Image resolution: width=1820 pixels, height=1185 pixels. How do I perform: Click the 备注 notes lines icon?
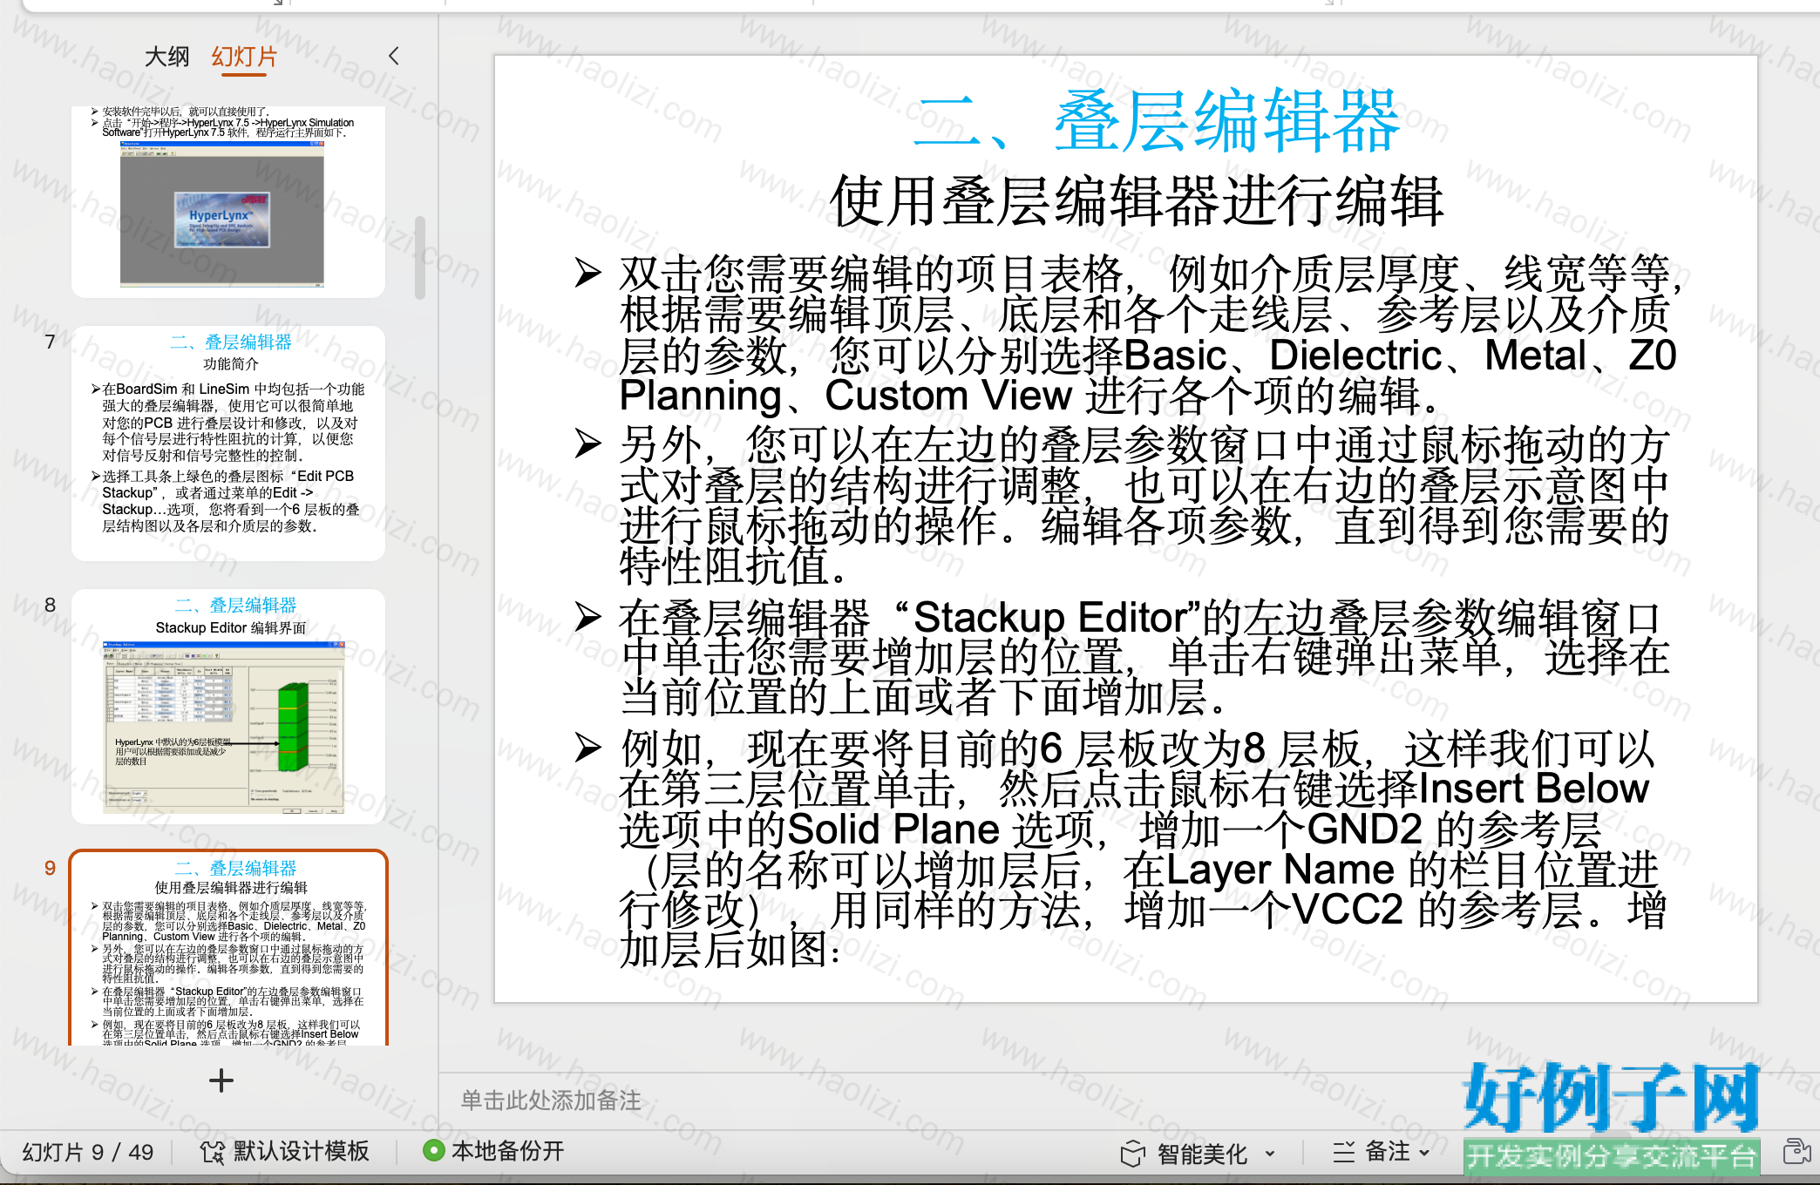pyautogui.click(x=1343, y=1152)
